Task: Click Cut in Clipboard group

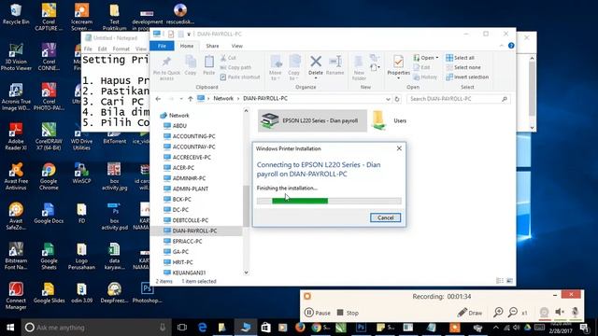Action: [x=228, y=58]
